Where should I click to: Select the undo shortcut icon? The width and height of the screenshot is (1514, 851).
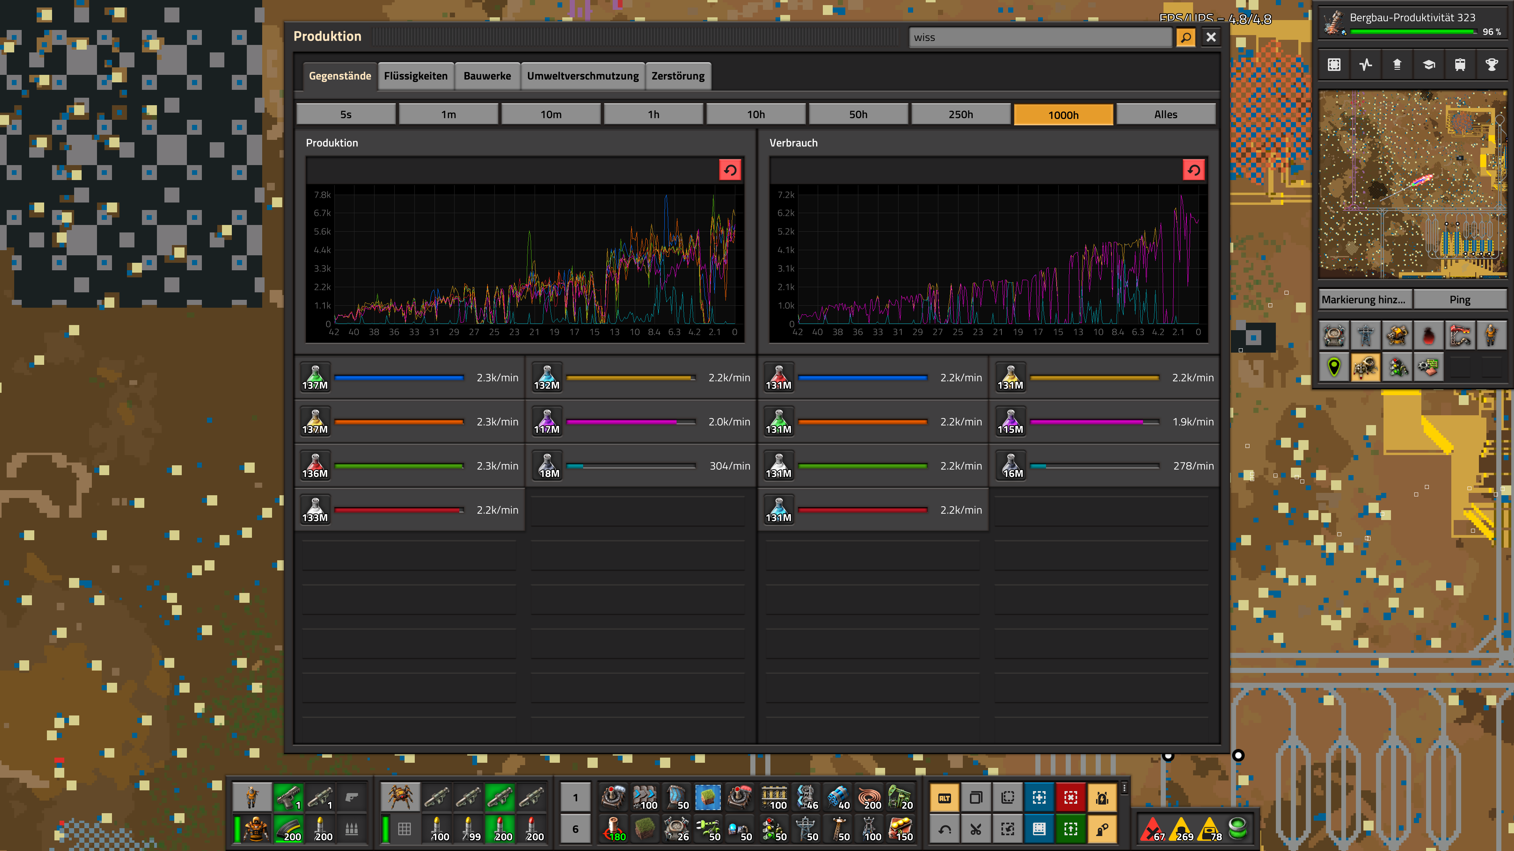945,829
